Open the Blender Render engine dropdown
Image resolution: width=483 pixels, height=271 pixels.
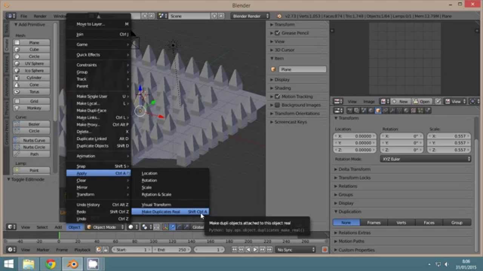click(x=251, y=16)
